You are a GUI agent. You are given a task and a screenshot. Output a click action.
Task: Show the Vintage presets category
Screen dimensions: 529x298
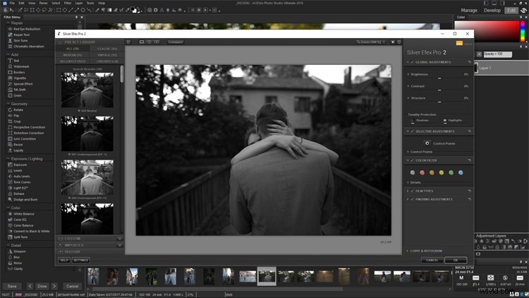point(107,55)
